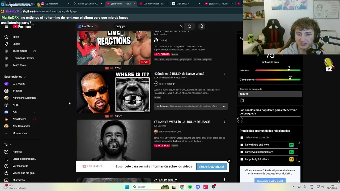
Task: Open the NFR Podcast channel link
Action: pyautogui.click(x=165, y=84)
